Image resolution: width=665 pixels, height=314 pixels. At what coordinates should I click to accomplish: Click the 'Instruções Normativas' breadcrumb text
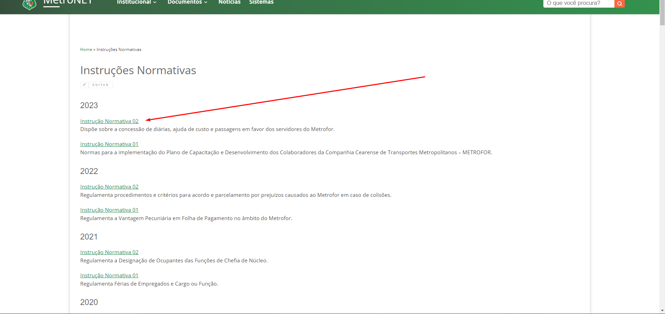pos(119,50)
